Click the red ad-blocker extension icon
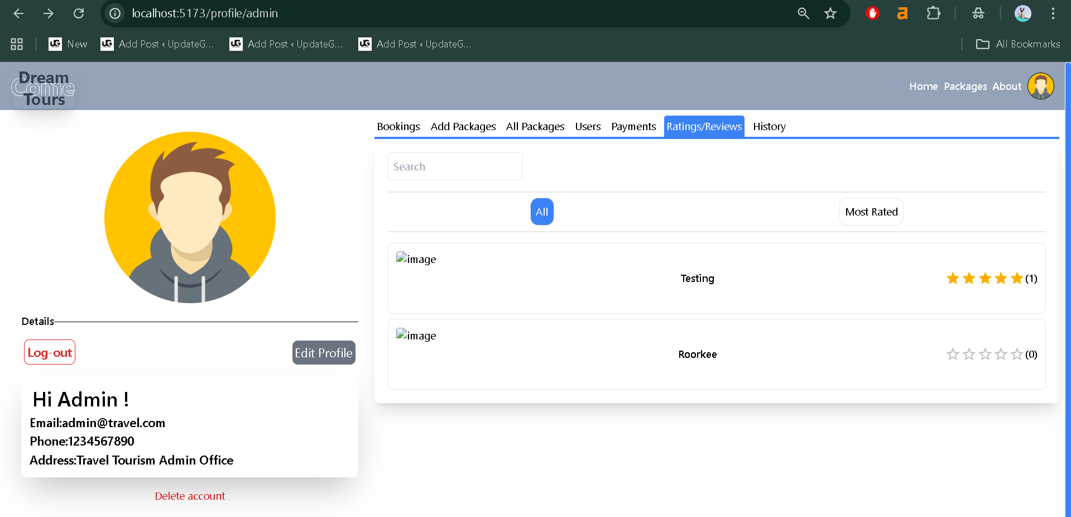 [x=872, y=13]
